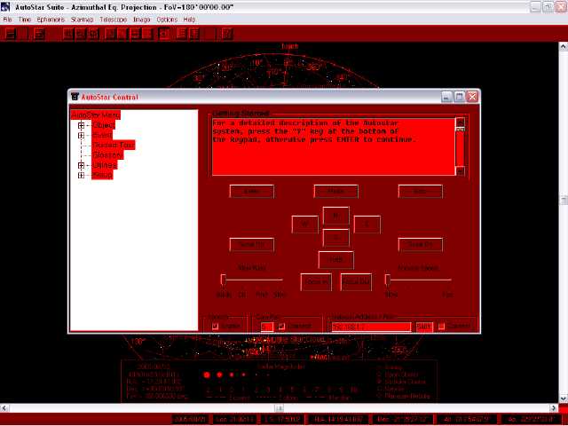Click the question mark help toolbar icon

point(227,34)
